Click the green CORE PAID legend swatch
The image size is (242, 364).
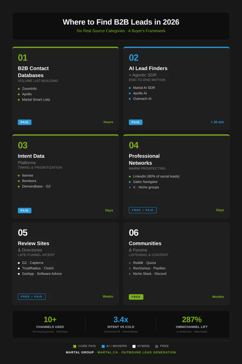pyautogui.click(x=75, y=346)
